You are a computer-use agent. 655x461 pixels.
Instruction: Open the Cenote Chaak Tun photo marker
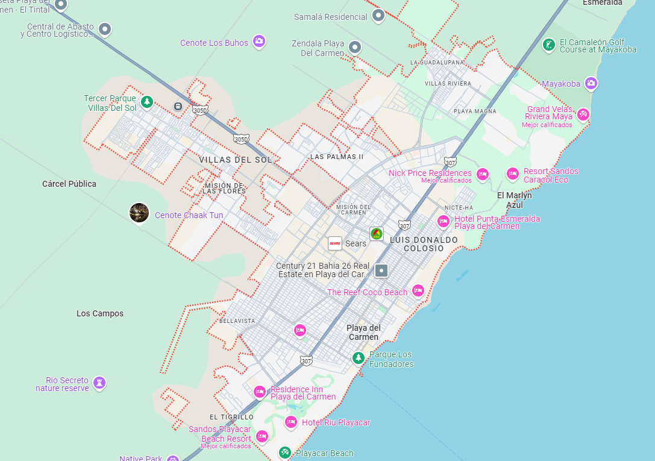pyautogui.click(x=139, y=213)
